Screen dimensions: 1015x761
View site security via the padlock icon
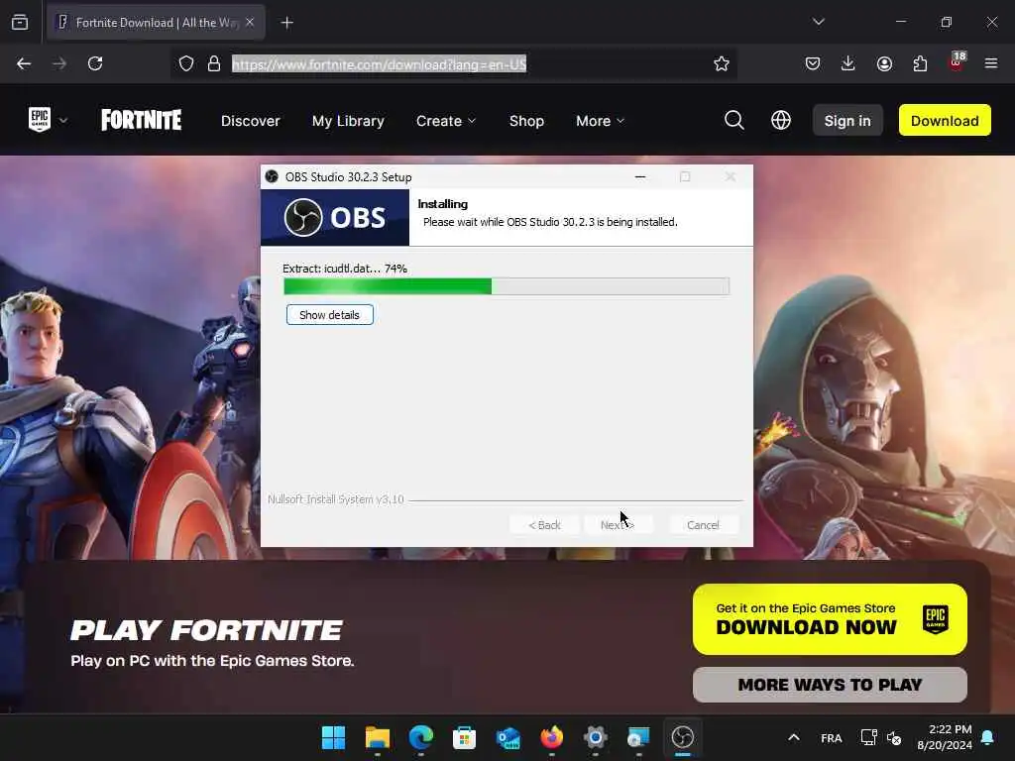click(214, 63)
